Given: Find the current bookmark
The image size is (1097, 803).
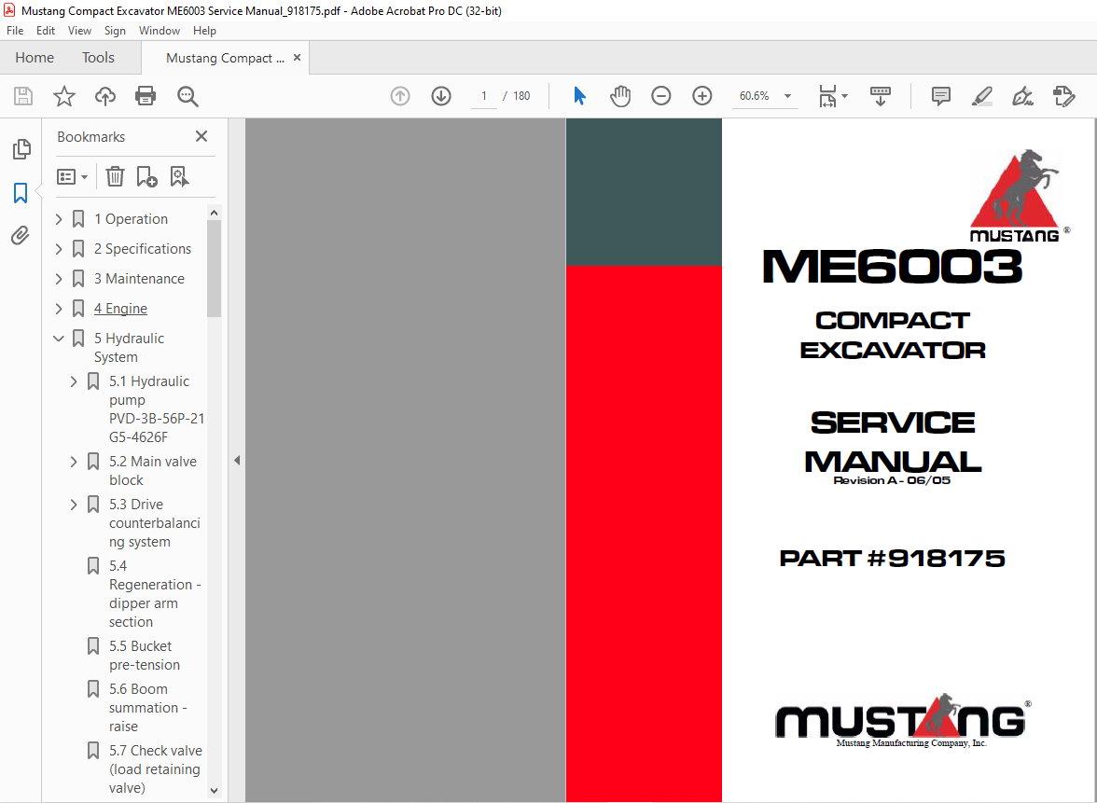Looking at the screenshot, I should coord(179,176).
